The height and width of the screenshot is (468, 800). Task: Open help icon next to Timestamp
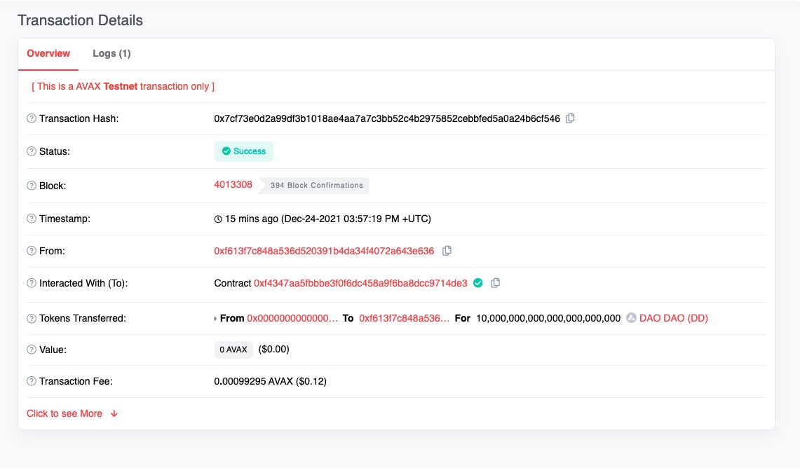point(31,219)
